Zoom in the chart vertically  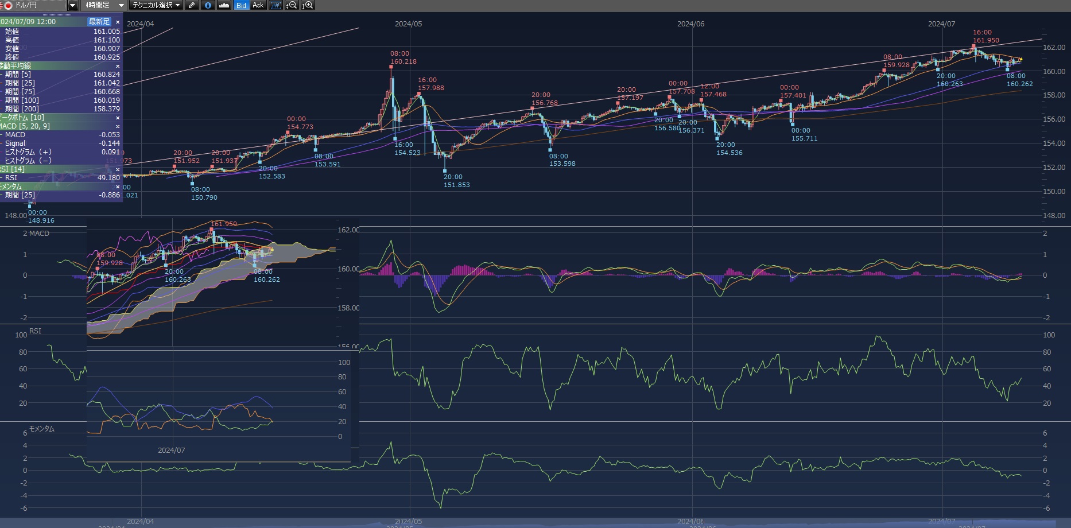tap(308, 5)
